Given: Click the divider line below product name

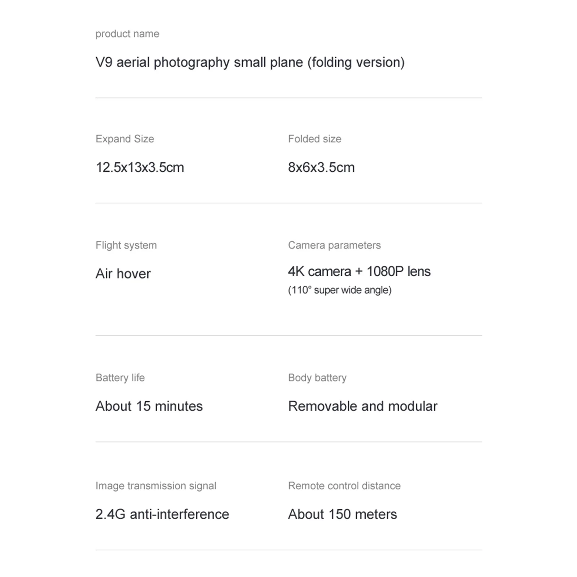Looking at the screenshot, I should (288, 98).
